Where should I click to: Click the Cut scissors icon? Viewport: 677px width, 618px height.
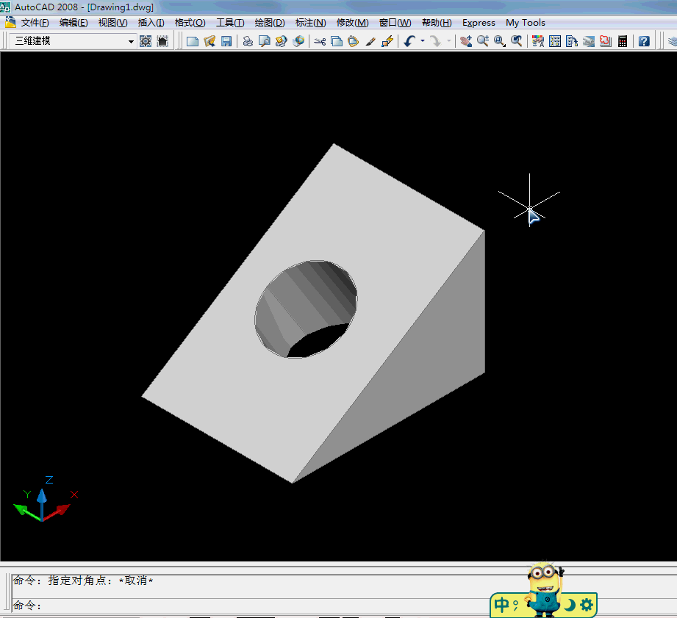(x=319, y=41)
